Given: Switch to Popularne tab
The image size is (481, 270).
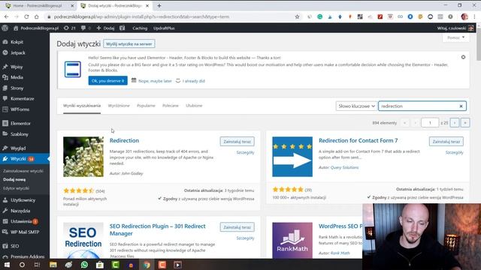Looking at the screenshot, I should [x=146, y=106].
